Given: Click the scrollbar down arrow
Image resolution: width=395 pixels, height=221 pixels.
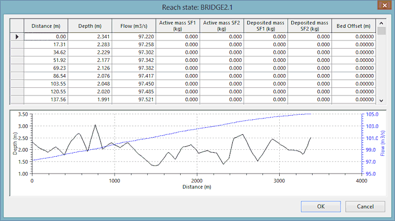Looking at the screenshot, I should [x=381, y=101].
